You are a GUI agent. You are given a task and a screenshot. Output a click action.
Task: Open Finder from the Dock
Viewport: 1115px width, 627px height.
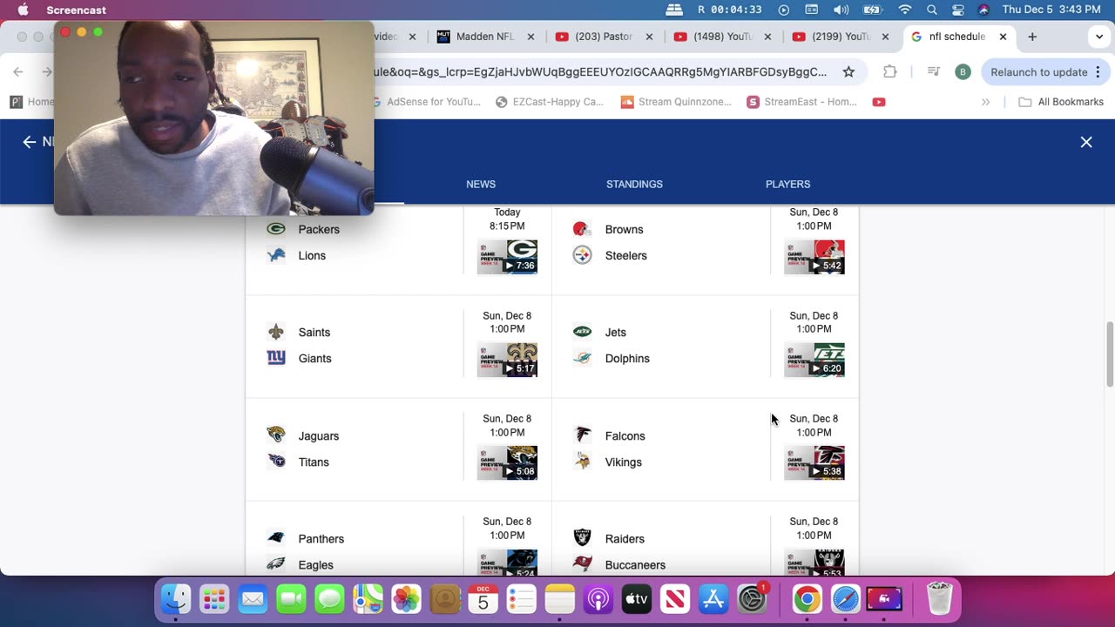click(176, 599)
